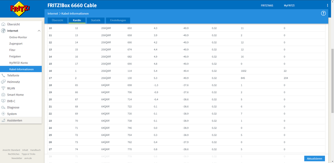Click the WLAN signal icon
334x163 pixels.
[x=3, y=88]
